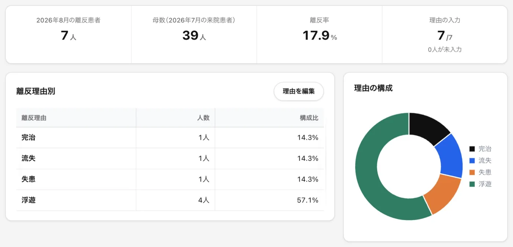Click the 浮遊 row label
The width and height of the screenshot is (513, 247).
pos(29,200)
